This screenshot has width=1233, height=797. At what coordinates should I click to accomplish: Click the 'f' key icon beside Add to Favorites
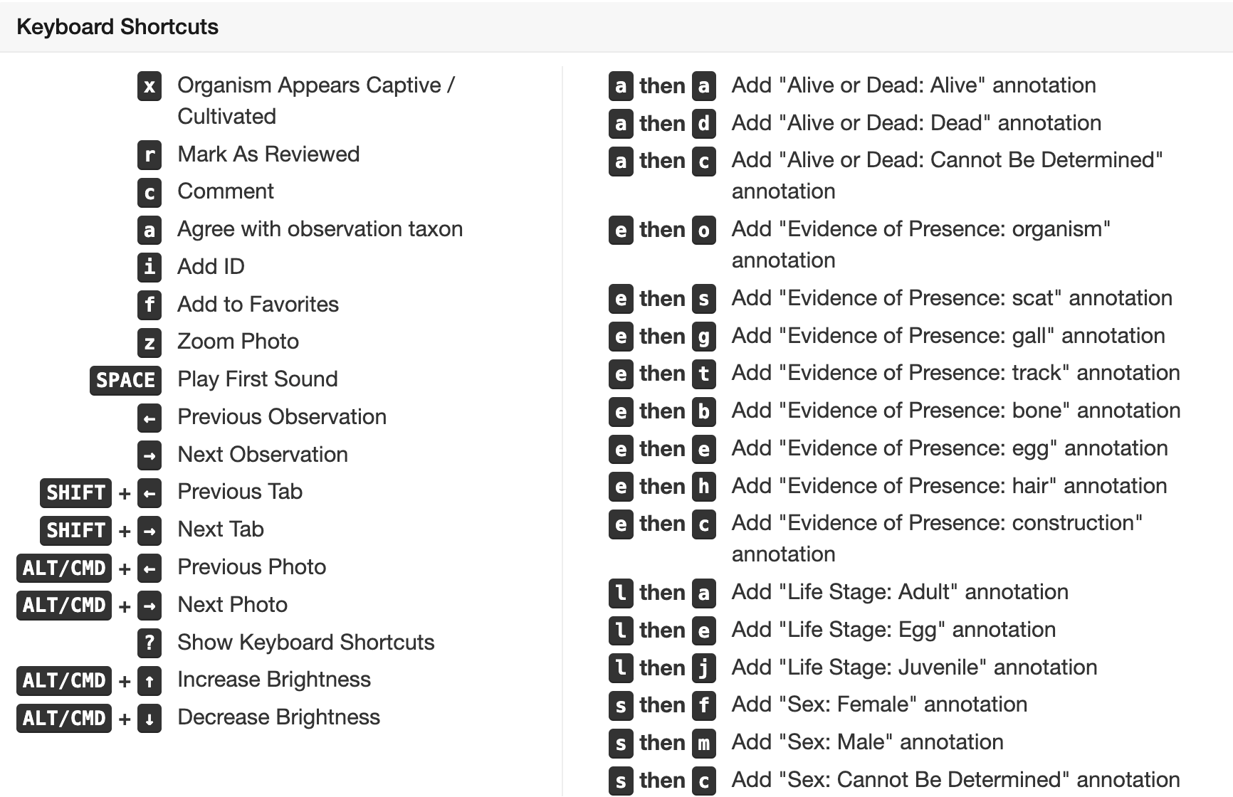tap(149, 305)
